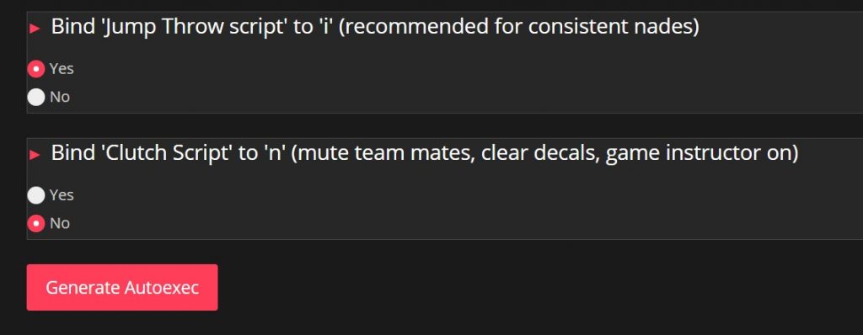Click the 'Autoexec' word on the red button

(161, 288)
